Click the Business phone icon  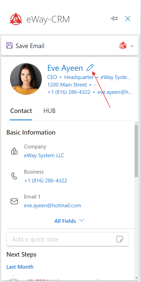click(x=14, y=176)
